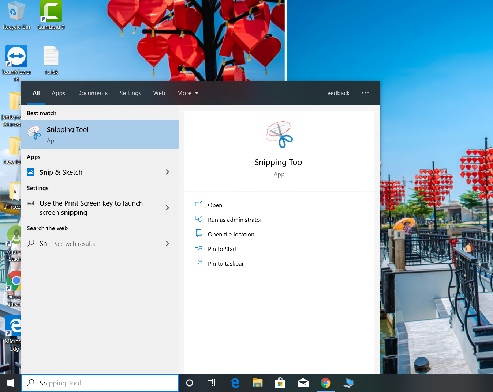This screenshot has width=493, height=392.
Task: Select the Recycle Bin desktop icon
Action: tap(16, 15)
